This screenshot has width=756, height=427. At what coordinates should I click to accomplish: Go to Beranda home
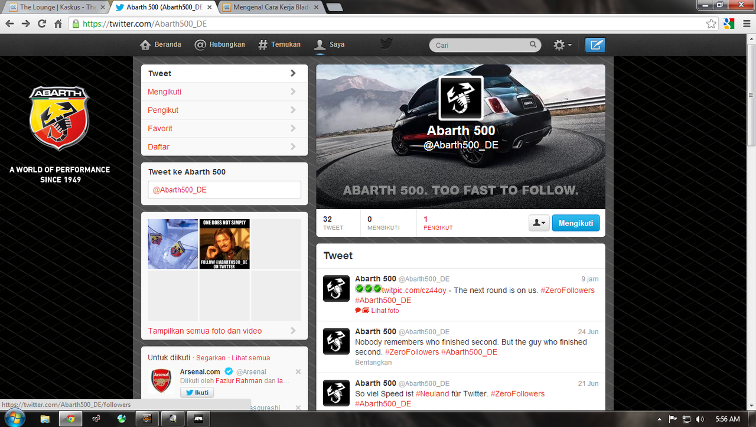[x=161, y=45]
